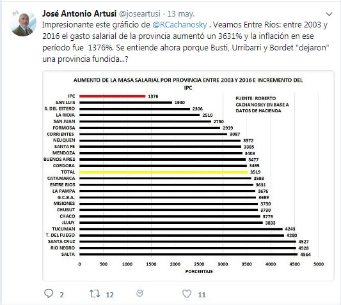The height and width of the screenshot is (305, 341).
Task: Open the tweet options chevron
Action: 329,14
